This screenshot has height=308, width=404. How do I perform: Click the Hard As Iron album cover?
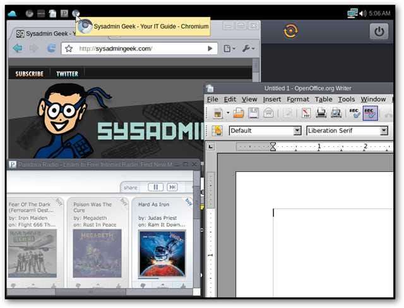click(162, 254)
